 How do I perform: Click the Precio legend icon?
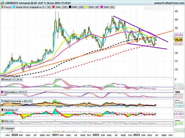[2, 7]
